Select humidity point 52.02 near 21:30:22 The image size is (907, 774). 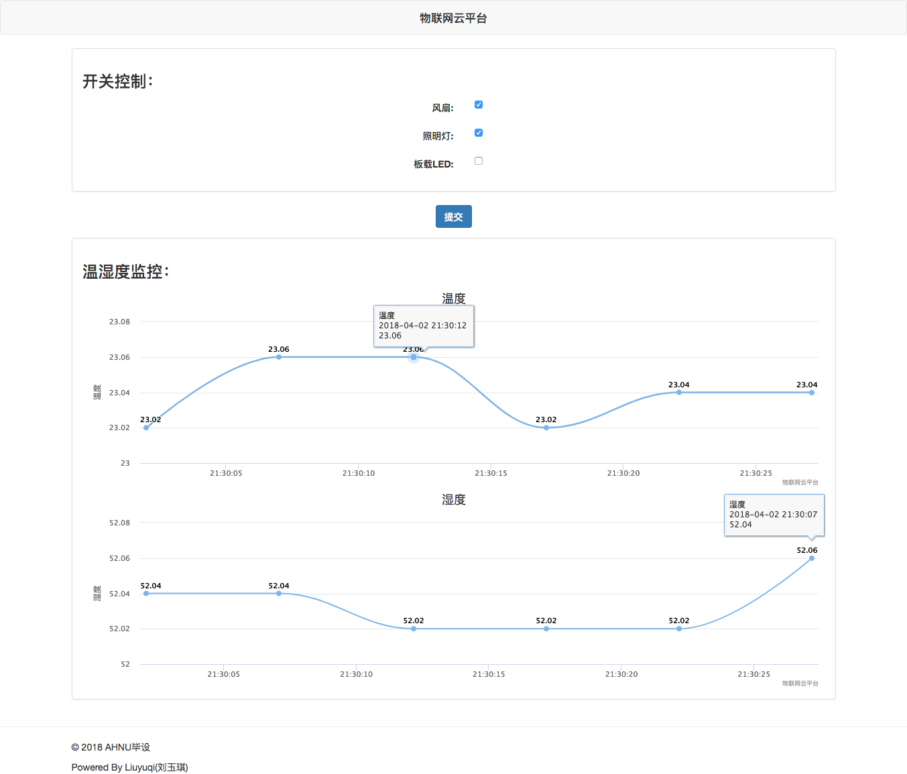679,629
